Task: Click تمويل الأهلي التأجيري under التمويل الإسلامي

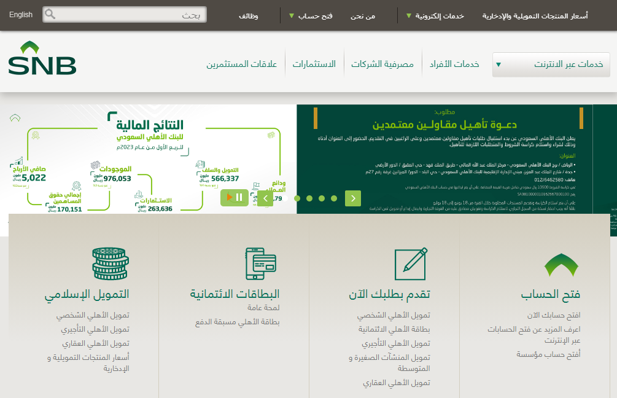Action: (95, 329)
